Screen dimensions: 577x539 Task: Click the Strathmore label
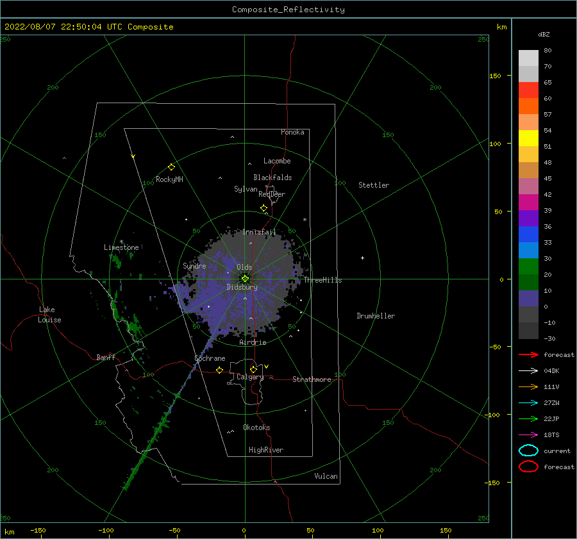pyautogui.click(x=312, y=379)
